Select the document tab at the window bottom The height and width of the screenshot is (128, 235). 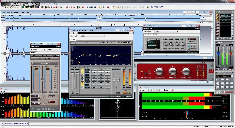point(14,124)
